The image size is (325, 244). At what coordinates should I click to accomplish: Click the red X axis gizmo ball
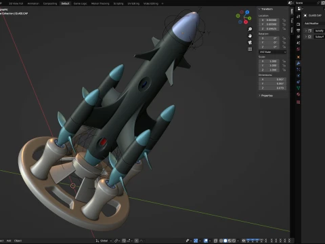point(246,22)
